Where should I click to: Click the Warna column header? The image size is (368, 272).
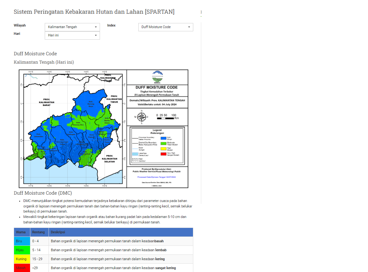pos(22,232)
